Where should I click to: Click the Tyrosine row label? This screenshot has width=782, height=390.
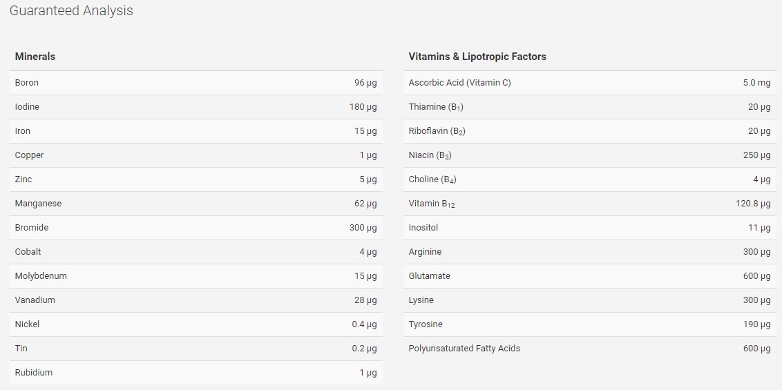(426, 324)
